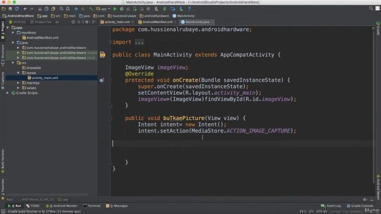Click androidhardware in the breadcrumb bar

click(x=154, y=16)
